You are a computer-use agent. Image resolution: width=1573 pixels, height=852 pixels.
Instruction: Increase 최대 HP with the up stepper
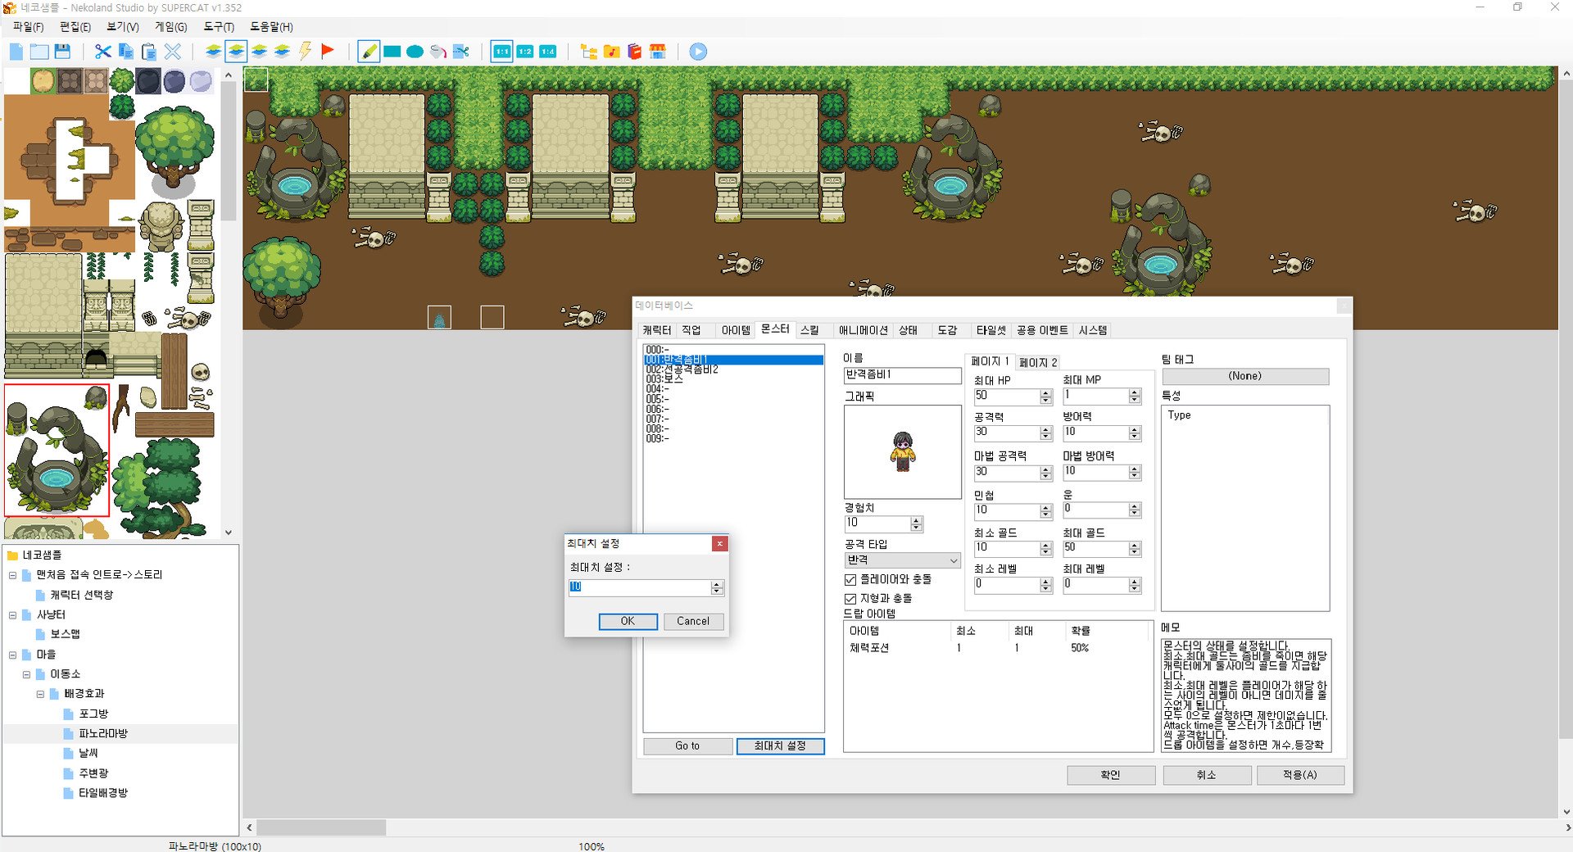pos(1045,392)
